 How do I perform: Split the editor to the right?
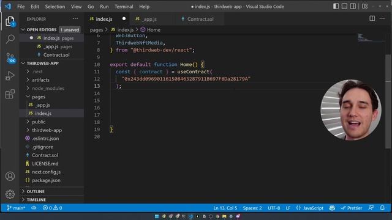click(372, 18)
